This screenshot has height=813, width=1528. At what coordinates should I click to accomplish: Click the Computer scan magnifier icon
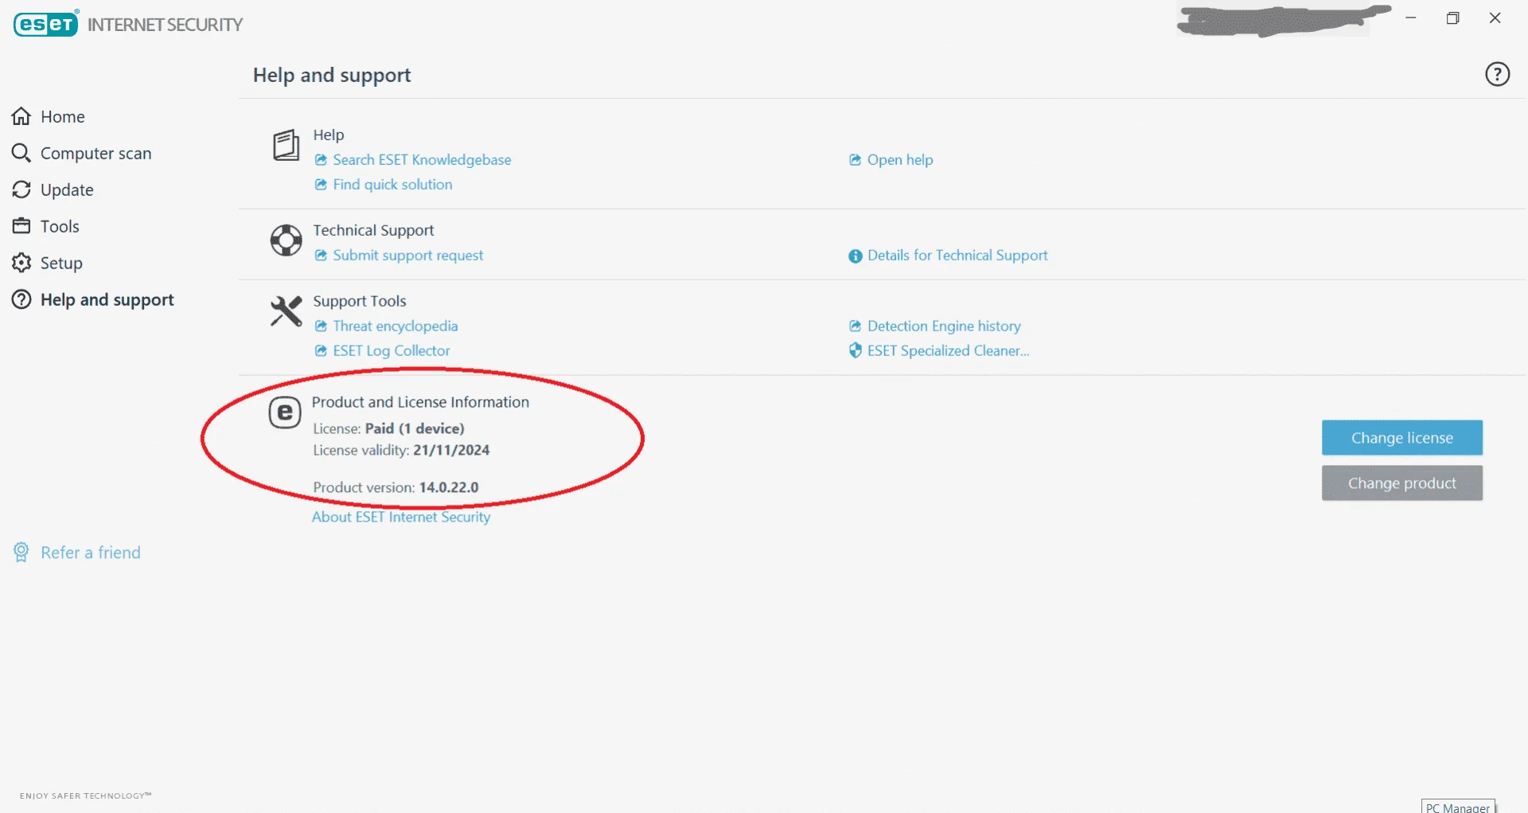21,153
